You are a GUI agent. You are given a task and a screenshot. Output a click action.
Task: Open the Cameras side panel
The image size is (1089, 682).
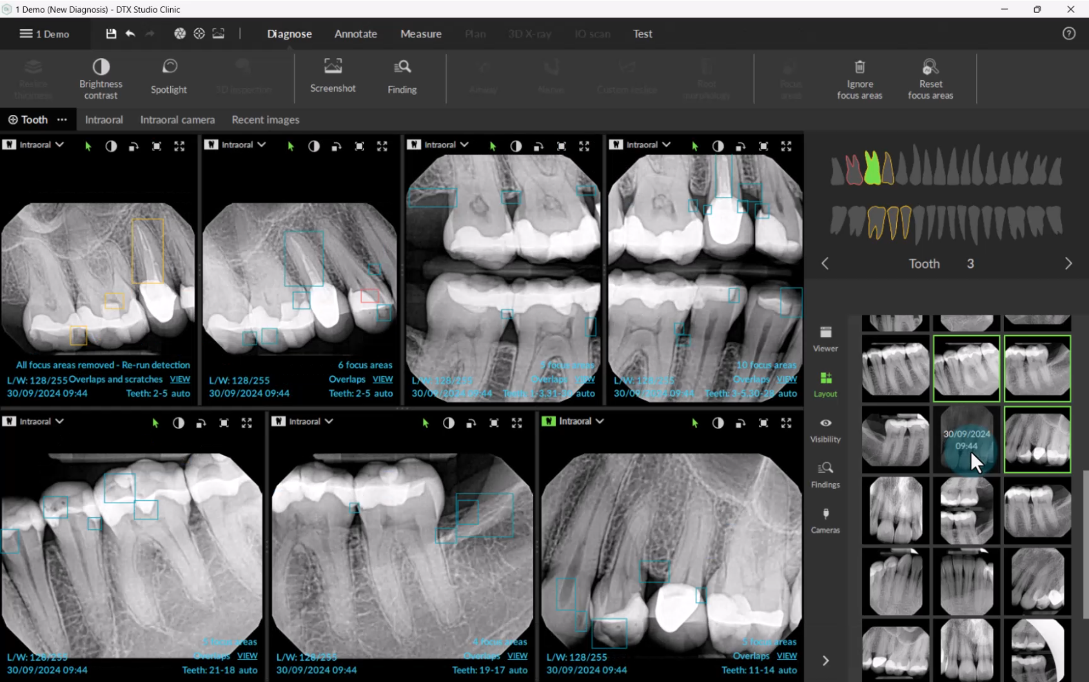[x=825, y=521]
